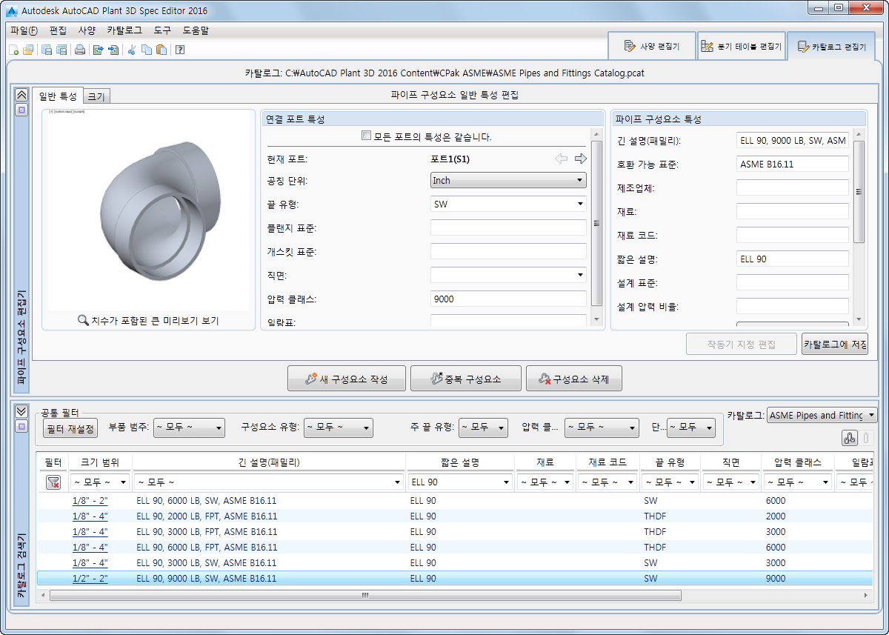This screenshot has height=635, width=889.
Task: Click the 카탈로그에 저장 button
Action: [x=835, y=345]
